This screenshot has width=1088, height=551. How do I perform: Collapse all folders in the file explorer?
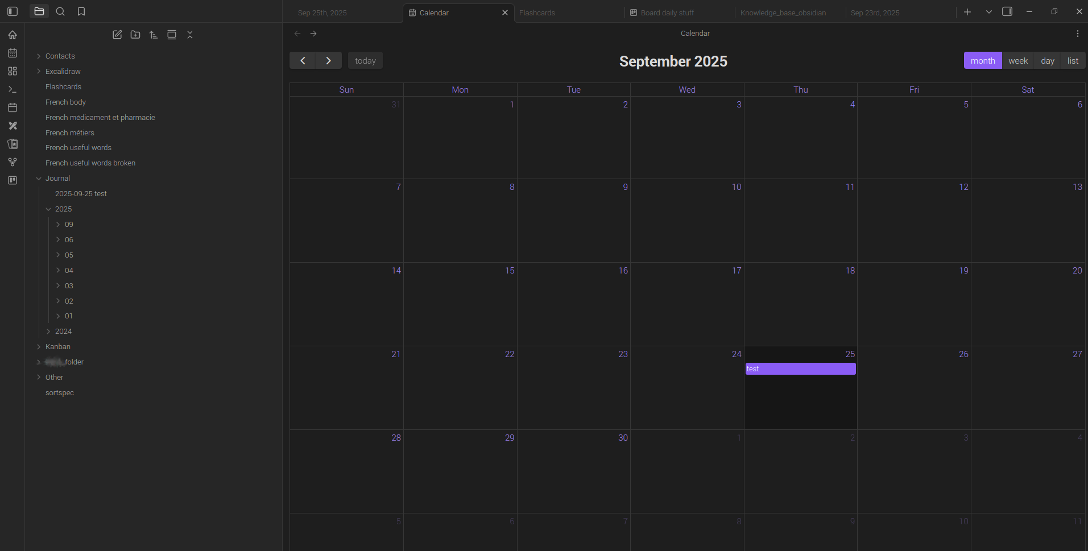tap(190, 35)
